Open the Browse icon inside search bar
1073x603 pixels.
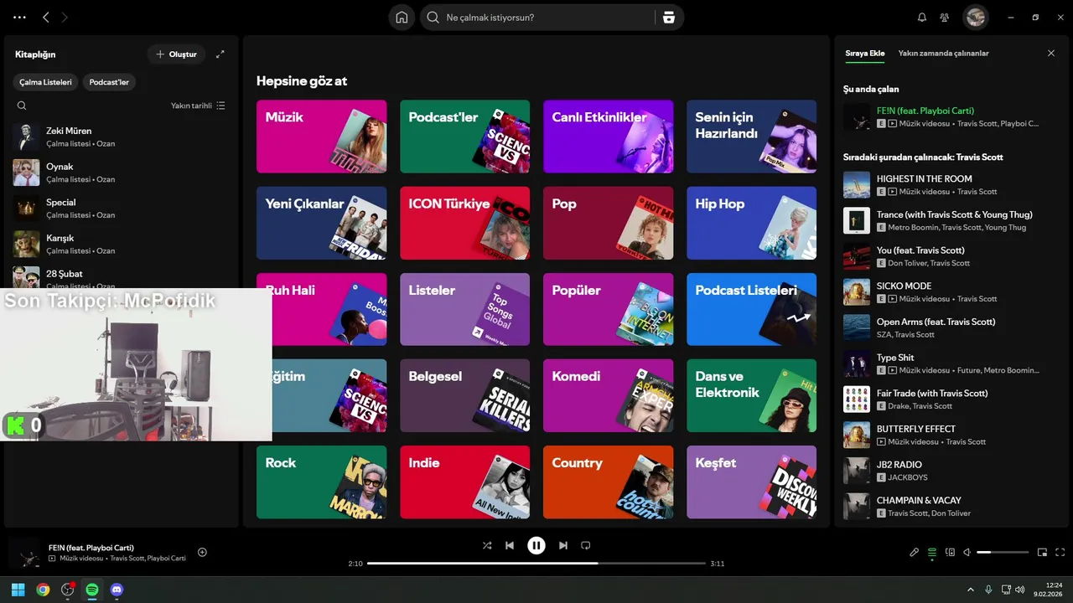click(x=668, y=18)
